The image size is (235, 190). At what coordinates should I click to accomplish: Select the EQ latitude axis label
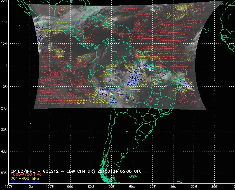[4, 65]
